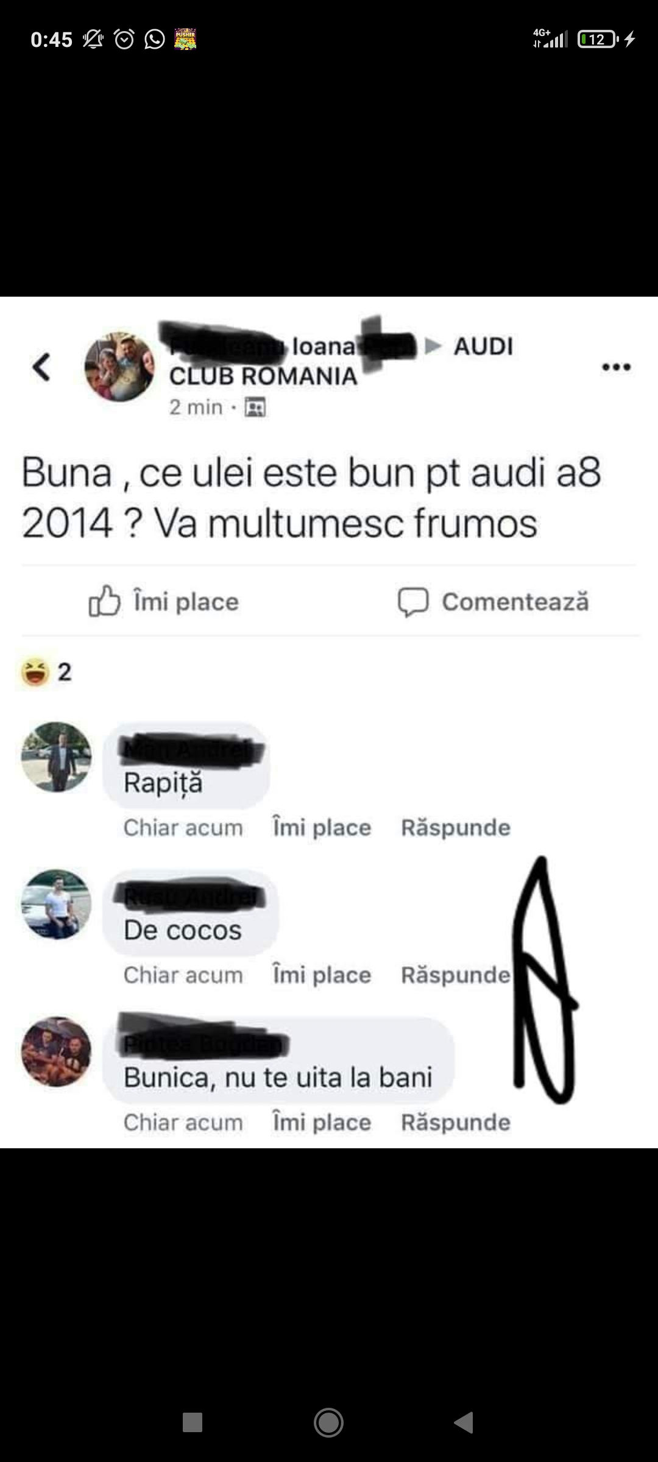Reply to the De cocos comment
658x1462 pixels.
click(456, 975)
